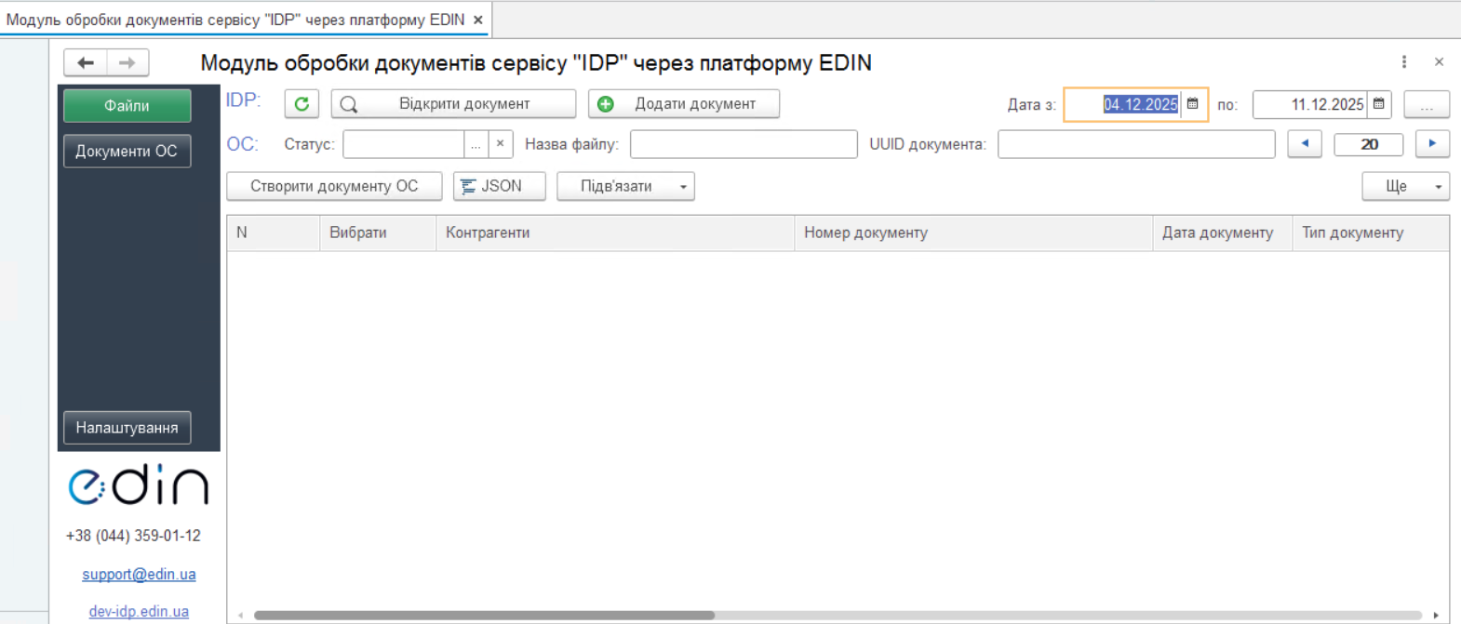The width and height of the screenshot is (1461, 624).
Task: Go forward using the right arrow button
Action: 127,62
